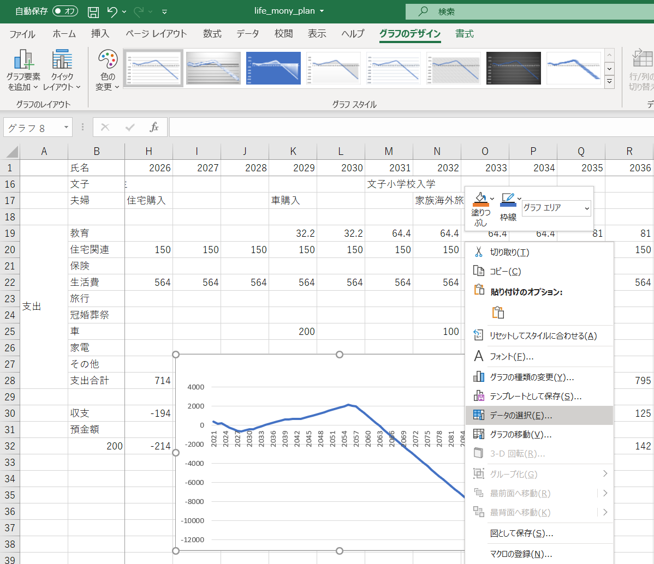The image size is (654, 564).
Task: Open the Help (ヘルプ) tab
Action: [x=353, y=34]
